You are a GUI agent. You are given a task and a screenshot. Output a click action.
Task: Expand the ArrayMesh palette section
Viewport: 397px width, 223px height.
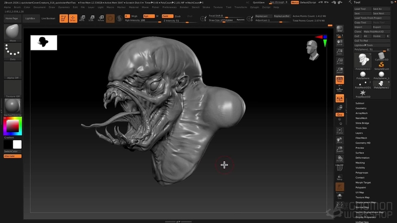(361, 113)
